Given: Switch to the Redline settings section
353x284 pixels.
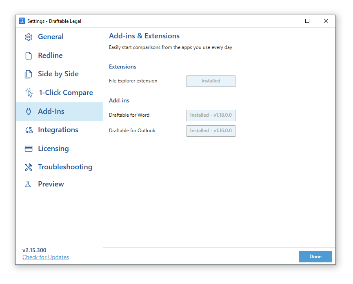Looking at the screenshot, I should (60, 55).
